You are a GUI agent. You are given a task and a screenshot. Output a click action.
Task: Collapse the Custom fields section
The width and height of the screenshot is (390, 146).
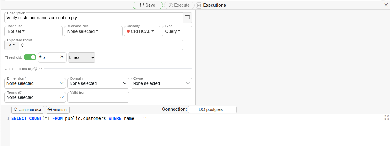(40, 69)
